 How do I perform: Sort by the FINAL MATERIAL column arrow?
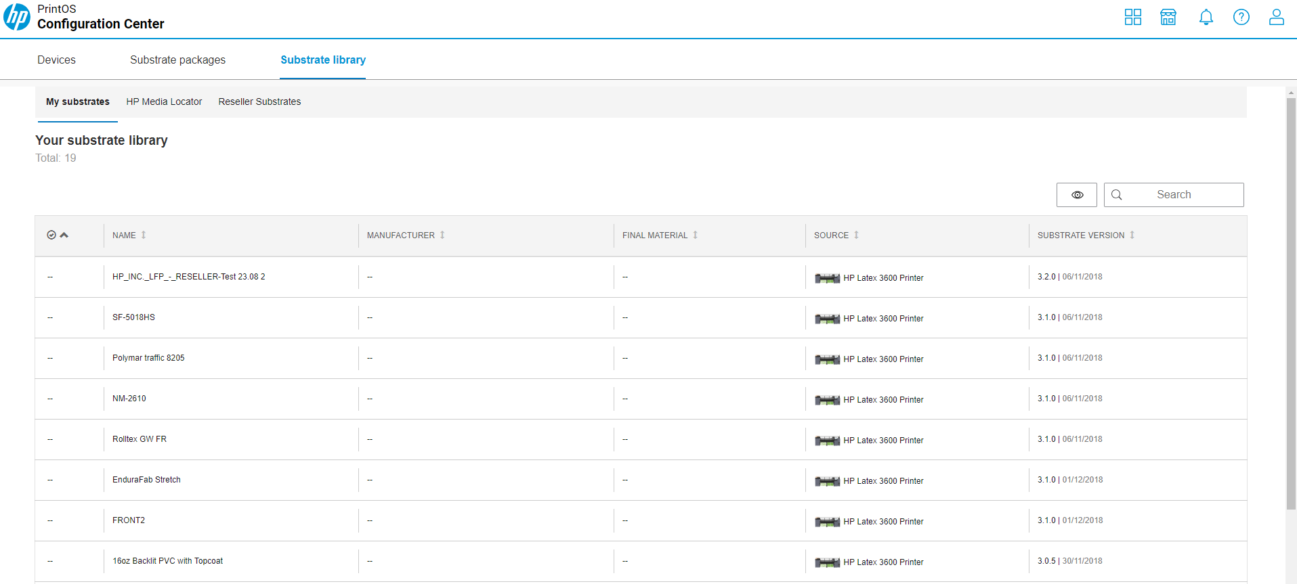pos(695,235)
